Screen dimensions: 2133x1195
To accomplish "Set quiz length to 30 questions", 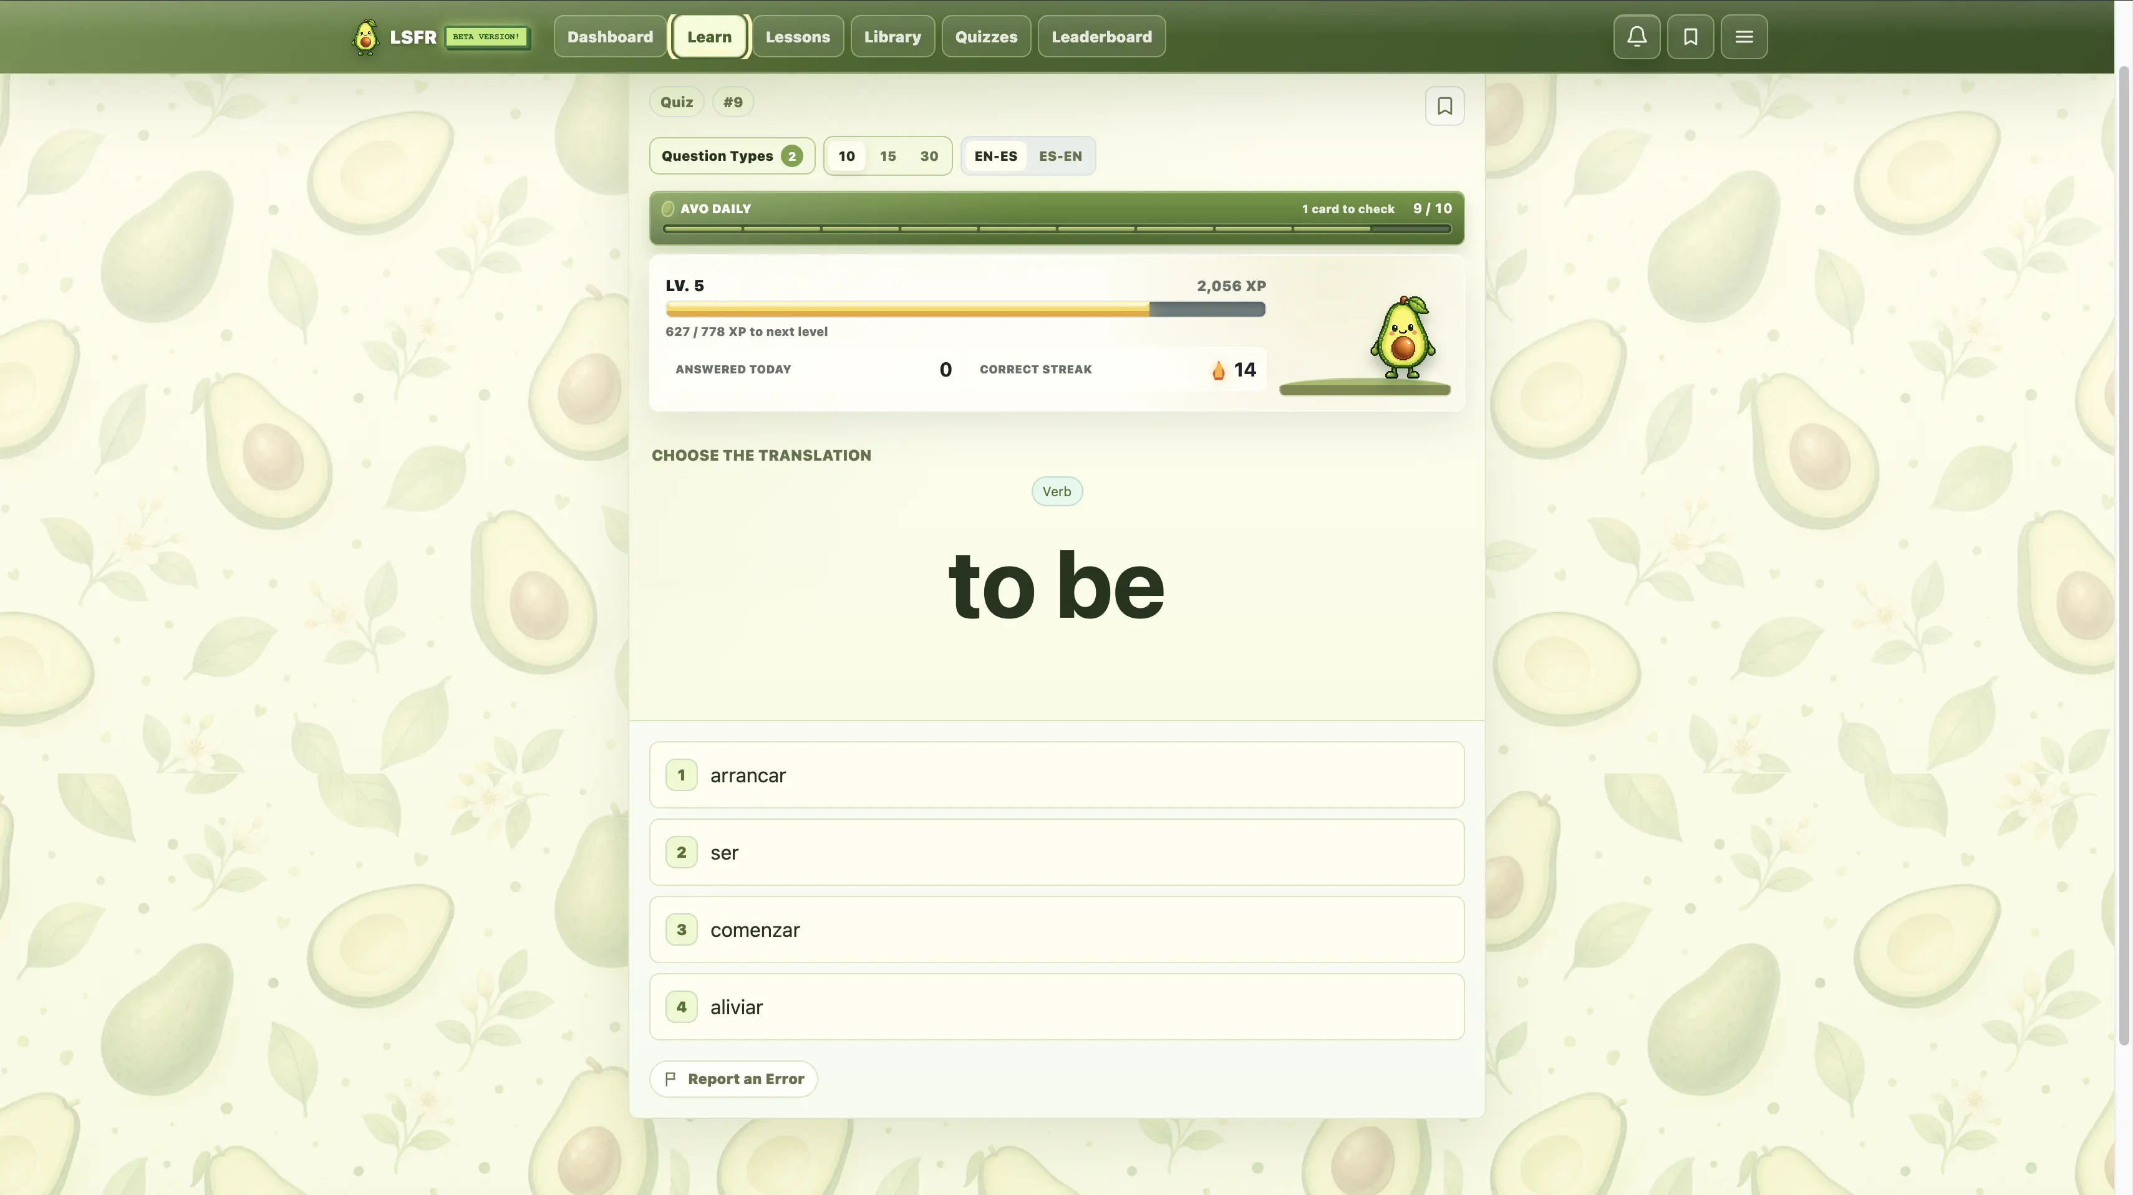I will (929, 156).
